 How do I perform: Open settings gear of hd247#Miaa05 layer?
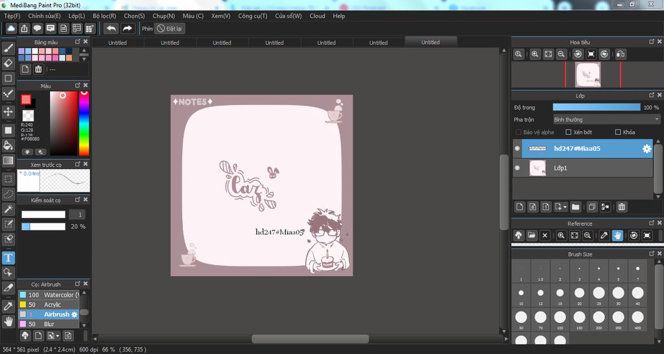(646, 148)
